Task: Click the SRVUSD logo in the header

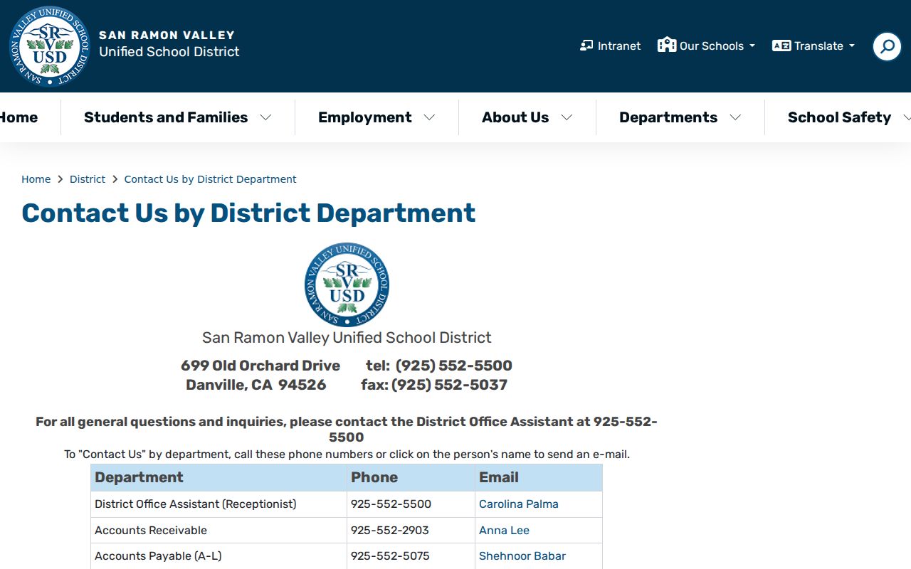Action: 50,46
